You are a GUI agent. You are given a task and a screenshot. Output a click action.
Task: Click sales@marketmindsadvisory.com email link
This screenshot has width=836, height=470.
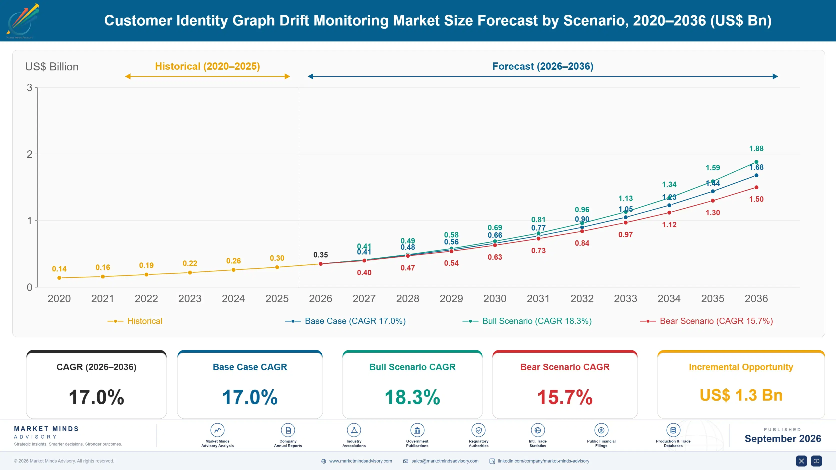pos(445,461)
